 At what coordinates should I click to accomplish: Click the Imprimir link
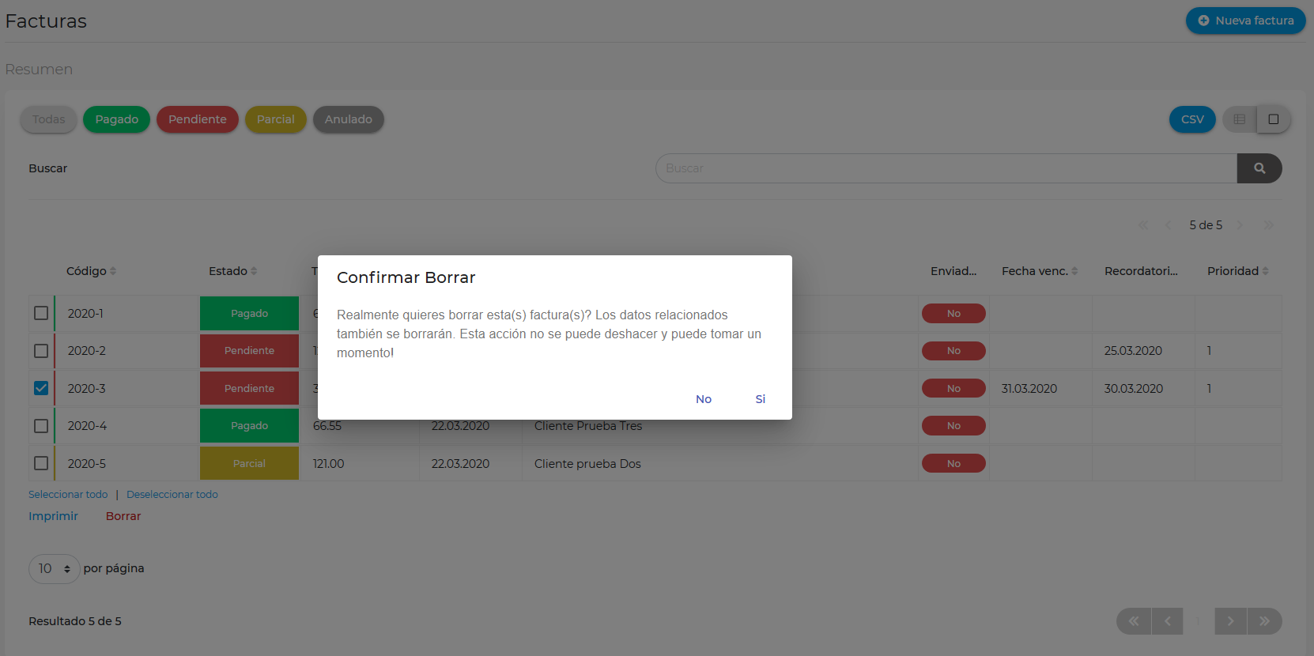[x=53, y=516]
